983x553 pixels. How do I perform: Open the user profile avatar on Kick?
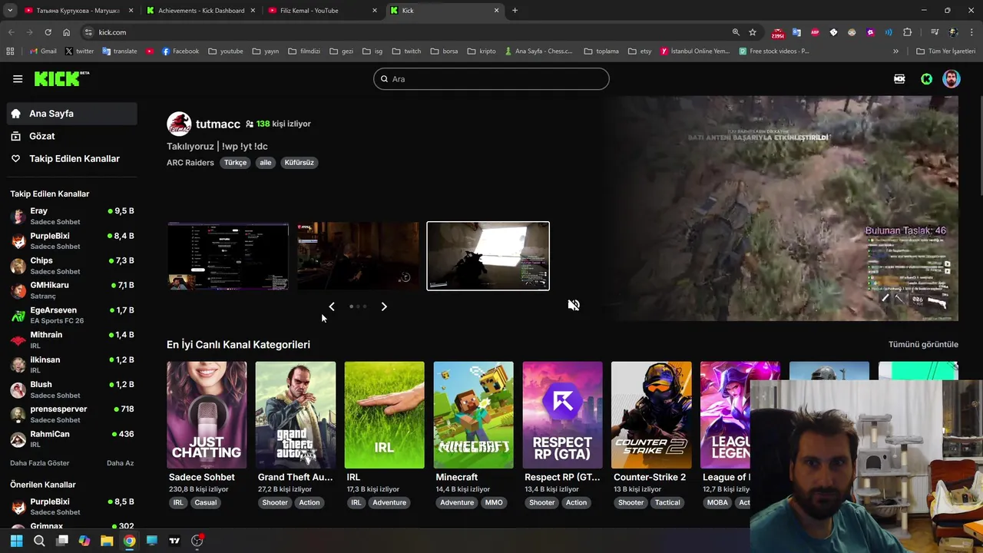click(x=952, y=79)
